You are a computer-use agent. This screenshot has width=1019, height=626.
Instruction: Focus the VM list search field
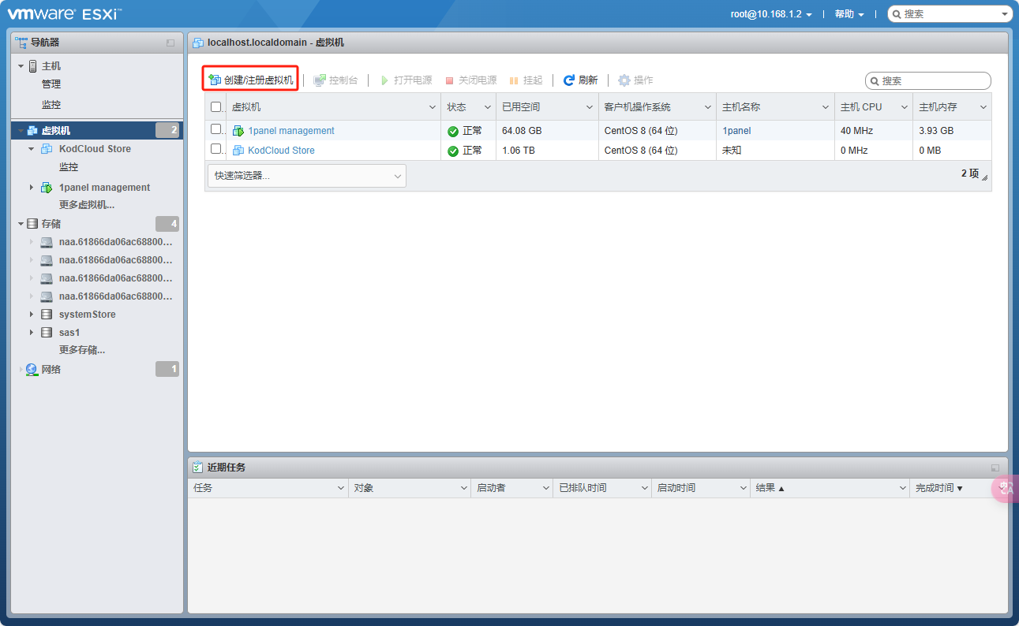pos(928,80)
